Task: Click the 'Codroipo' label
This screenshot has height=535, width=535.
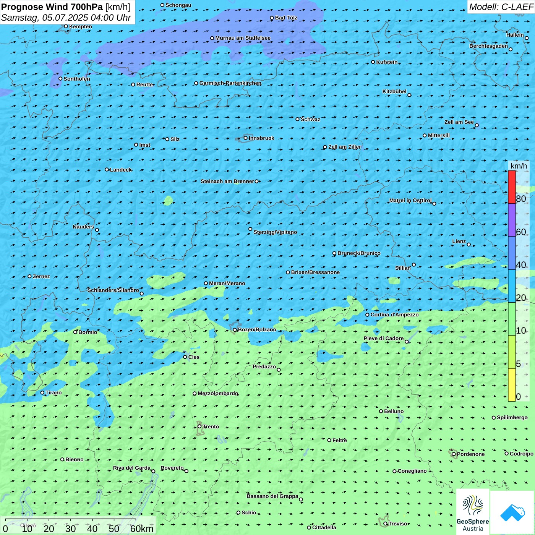Action: point(522,454)
